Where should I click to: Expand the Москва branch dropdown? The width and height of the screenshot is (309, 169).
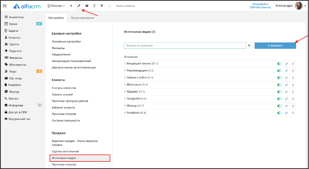pos(56,6)
